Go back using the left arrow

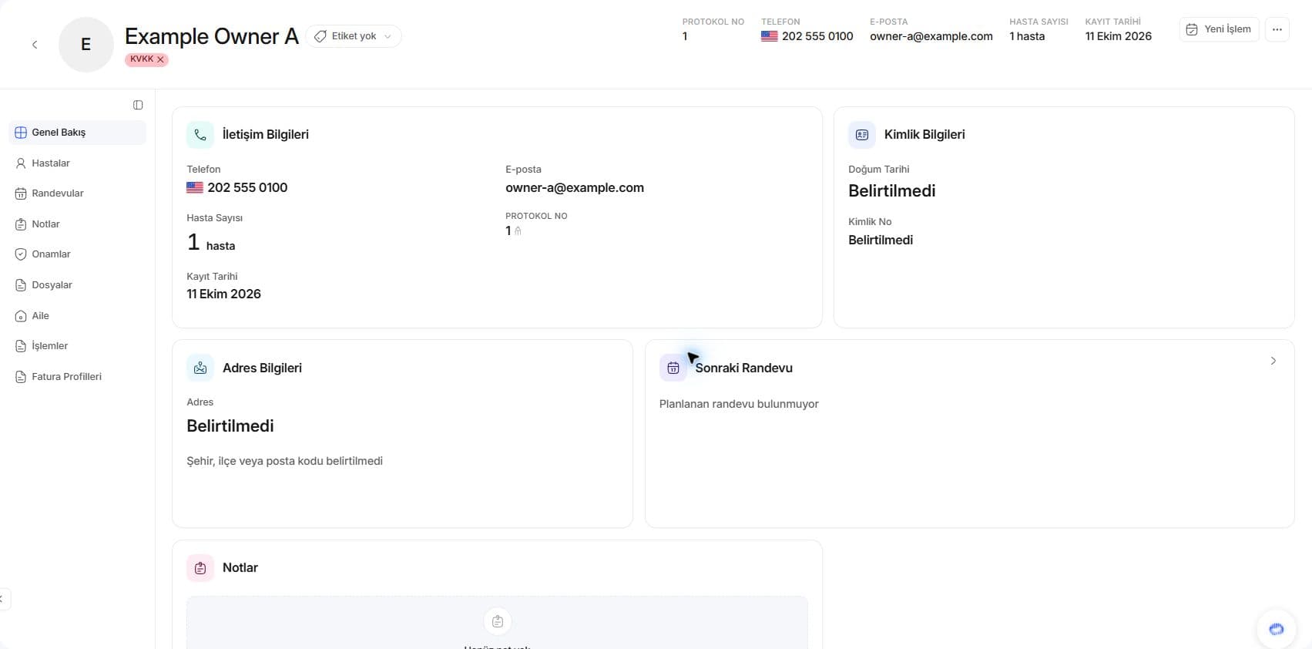(x=35, y=45)
